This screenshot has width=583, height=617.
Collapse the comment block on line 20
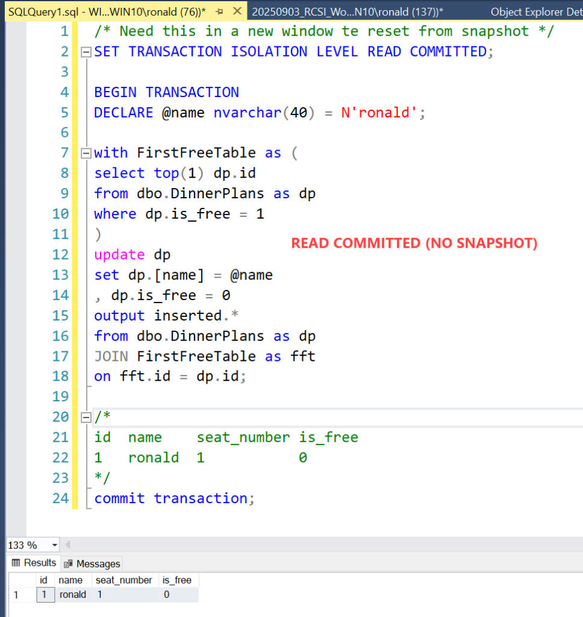click(86, 417)
